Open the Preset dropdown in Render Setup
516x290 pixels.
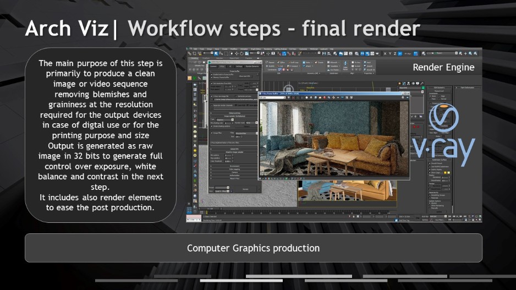coord(222,188)
